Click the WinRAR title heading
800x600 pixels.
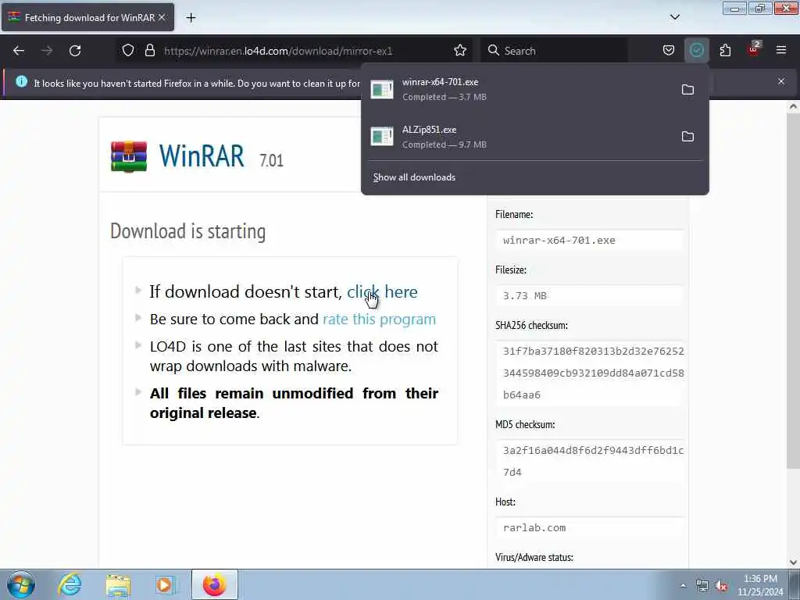coord(202,155)
